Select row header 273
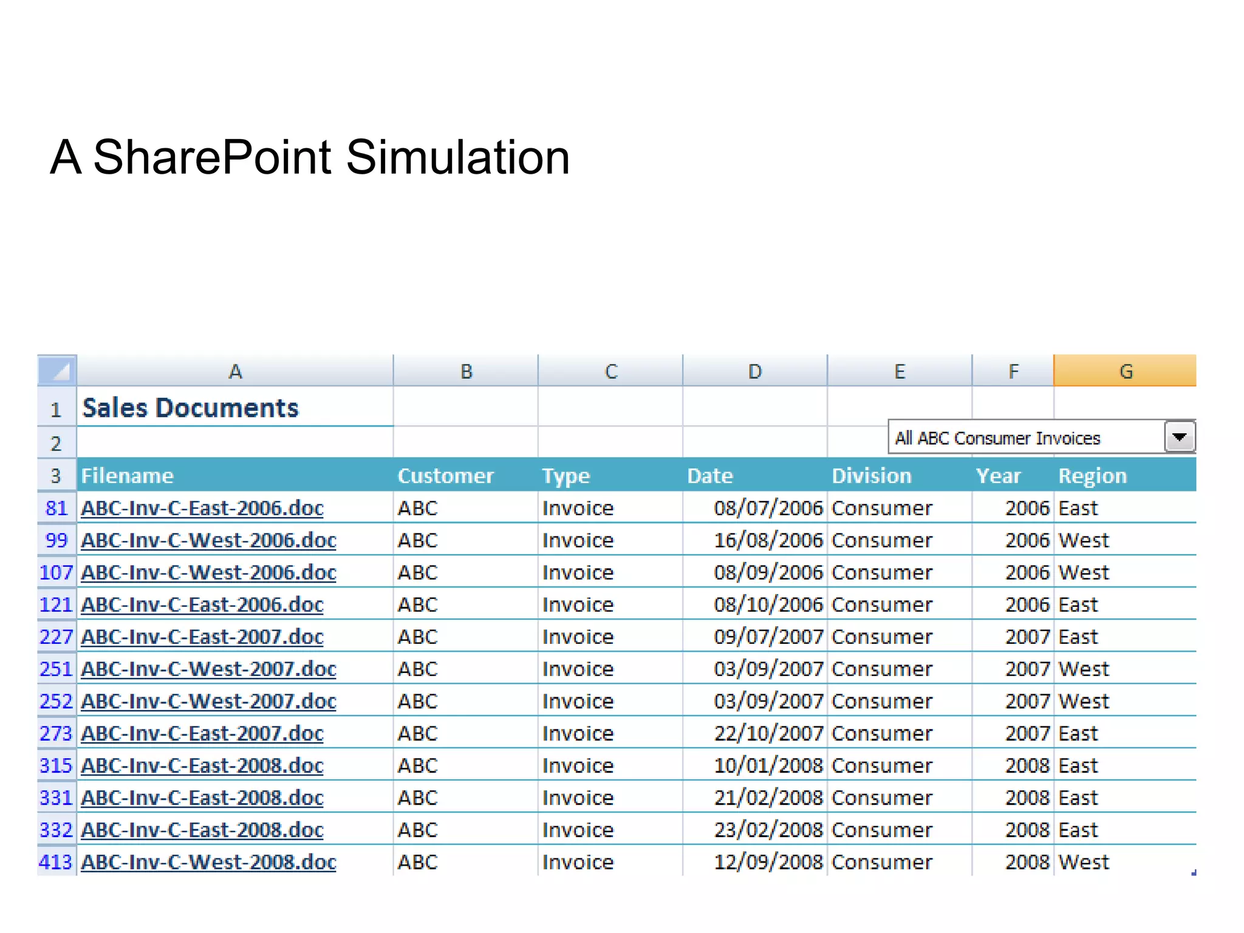 click(x=57, y=733)
